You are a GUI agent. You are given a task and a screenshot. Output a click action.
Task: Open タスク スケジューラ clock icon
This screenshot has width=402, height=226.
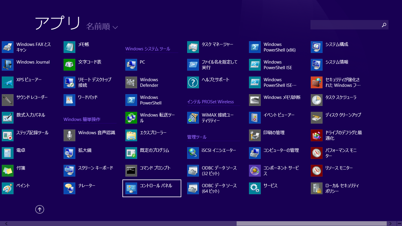click(317, 100)
